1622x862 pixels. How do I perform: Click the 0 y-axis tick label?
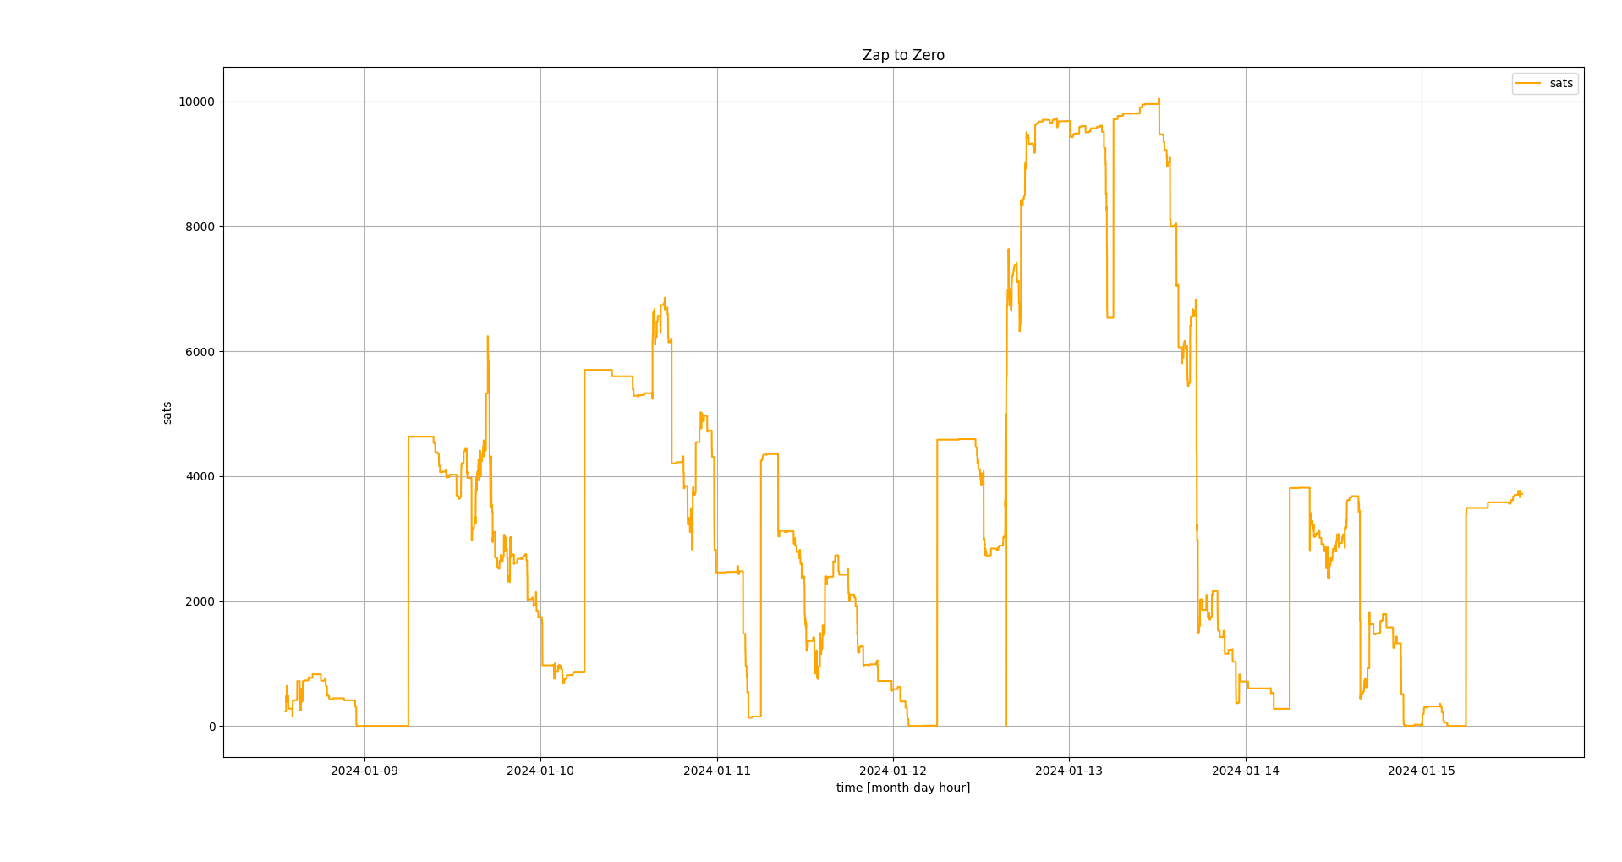coord(211,727)
